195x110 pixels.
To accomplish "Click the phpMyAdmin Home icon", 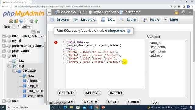I will 11,21.
